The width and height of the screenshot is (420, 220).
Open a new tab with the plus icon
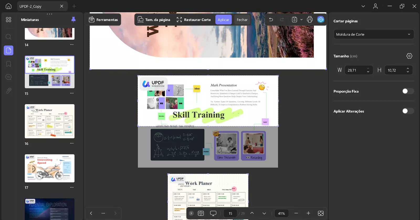tap(74, 6)
